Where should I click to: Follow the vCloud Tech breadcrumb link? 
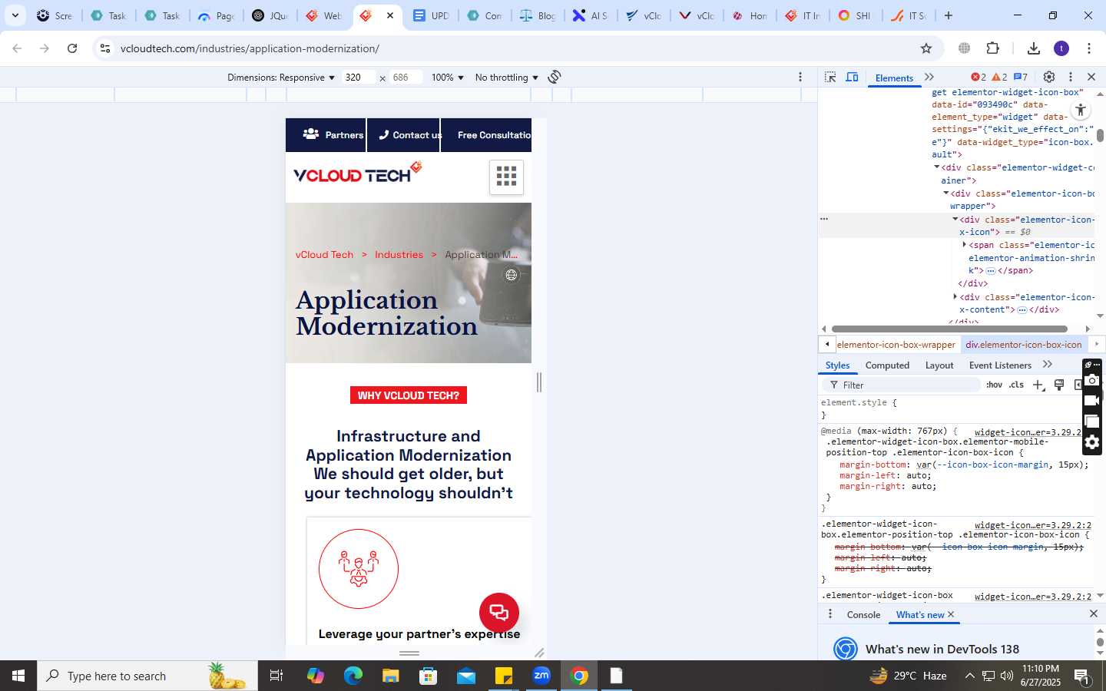click(324, 255)
